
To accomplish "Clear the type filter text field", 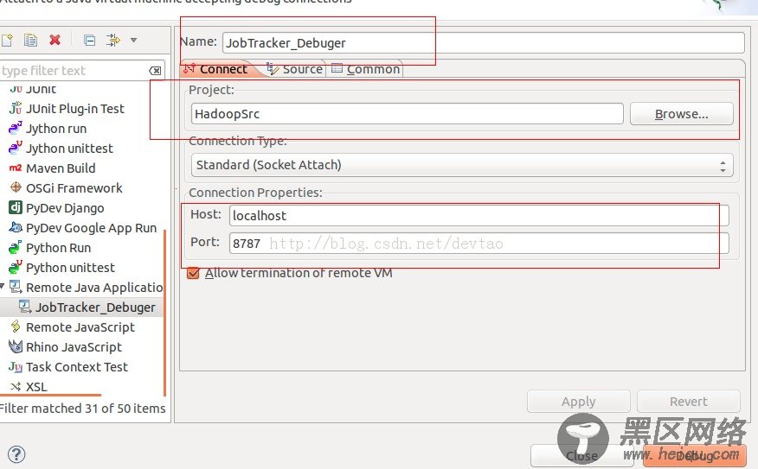I will pos(155,71).
